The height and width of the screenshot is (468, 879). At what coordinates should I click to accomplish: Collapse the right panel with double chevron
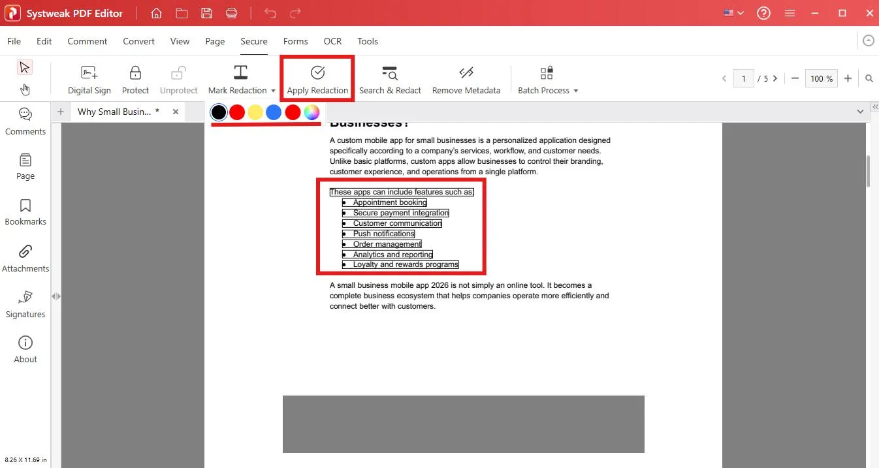[x=875, y=106]
